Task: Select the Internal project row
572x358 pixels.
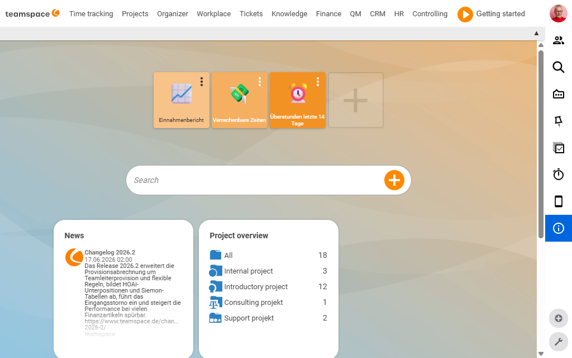Action: pyautogui.click(x=268, y=271)
